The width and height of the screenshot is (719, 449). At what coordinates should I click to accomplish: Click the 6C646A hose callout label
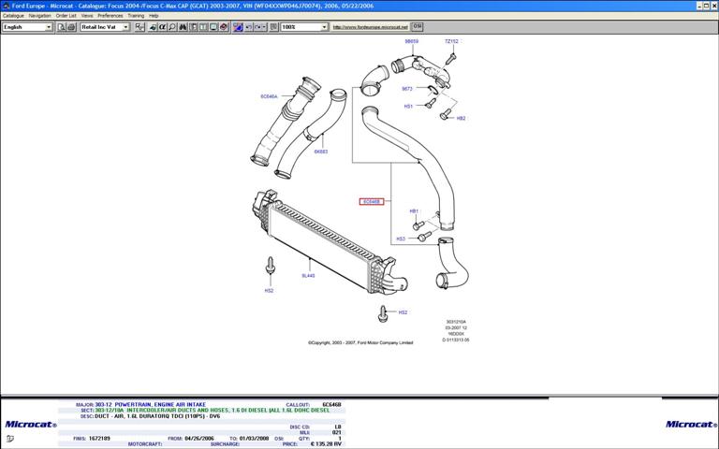pyautogui.click(x=269, y=96)
